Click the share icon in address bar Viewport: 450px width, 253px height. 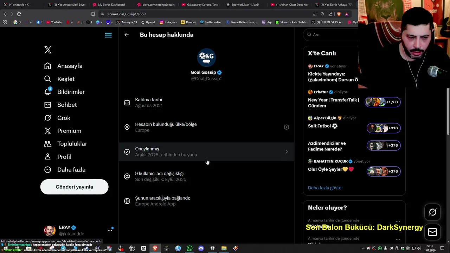tap(330, 14)
